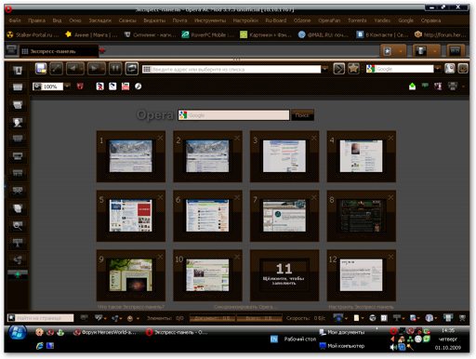Click the star bookmark icon beside address bar
Viewport: 476px width, 359px height.
coord(353,69)
